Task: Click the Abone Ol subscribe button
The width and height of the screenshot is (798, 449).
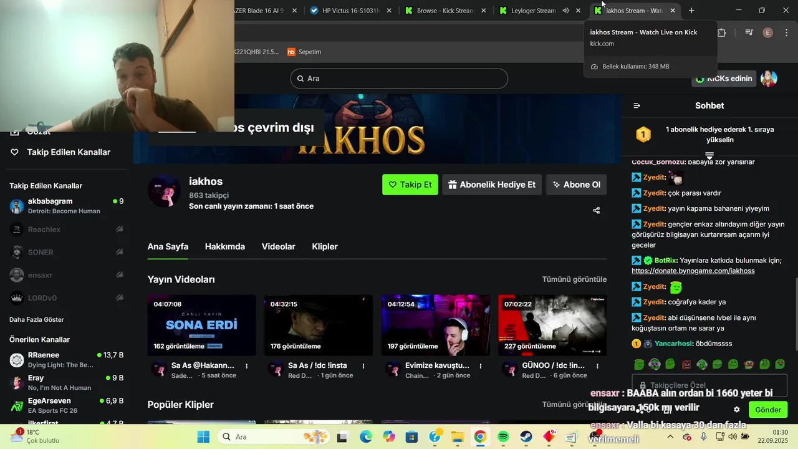Action: tap(577, 185)
